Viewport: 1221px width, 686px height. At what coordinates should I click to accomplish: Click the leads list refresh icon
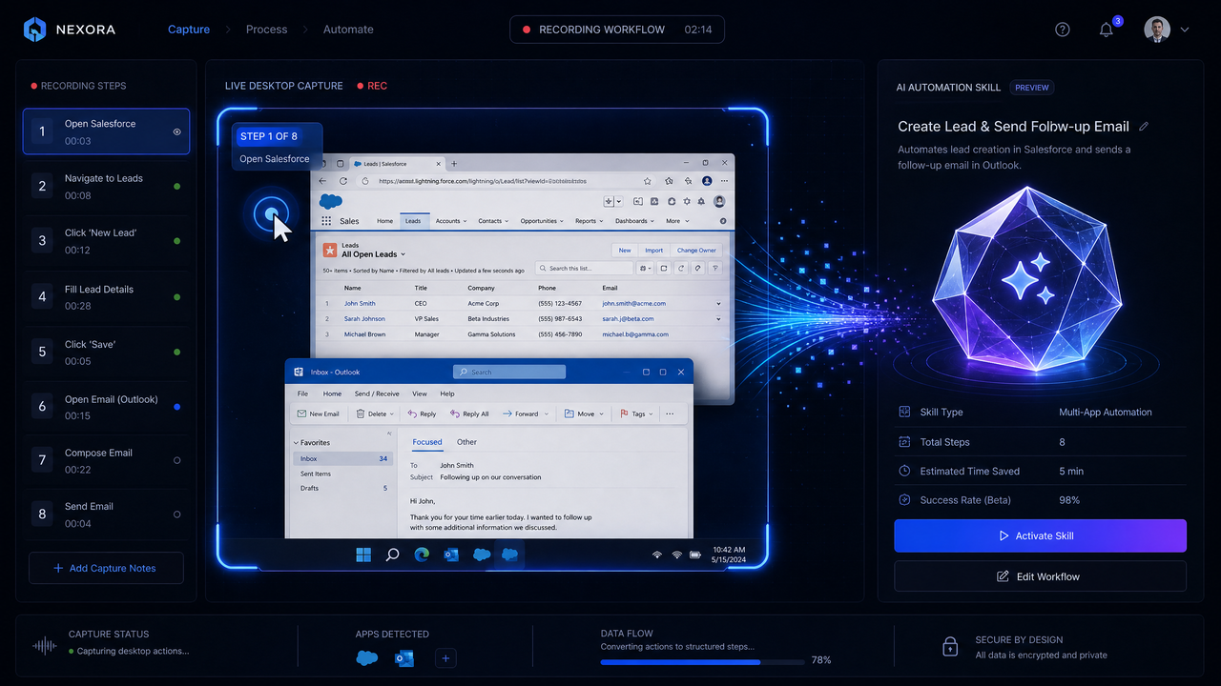click(x=681, y=269)
